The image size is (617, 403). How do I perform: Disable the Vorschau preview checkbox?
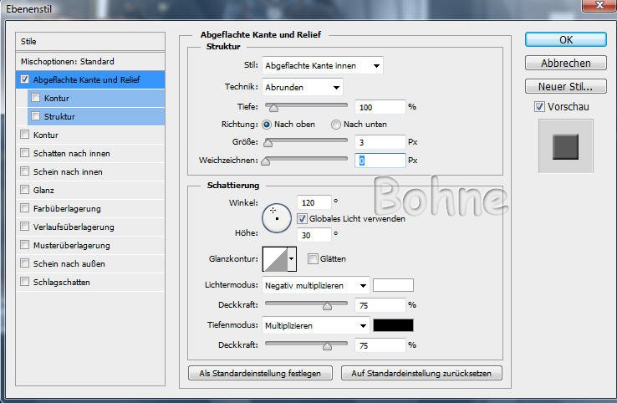click(539, 107)
